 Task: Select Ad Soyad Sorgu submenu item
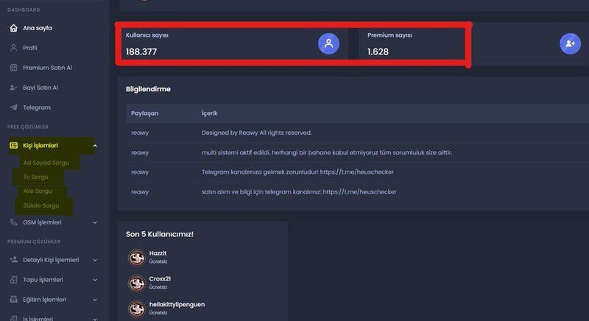pos(46,163)
